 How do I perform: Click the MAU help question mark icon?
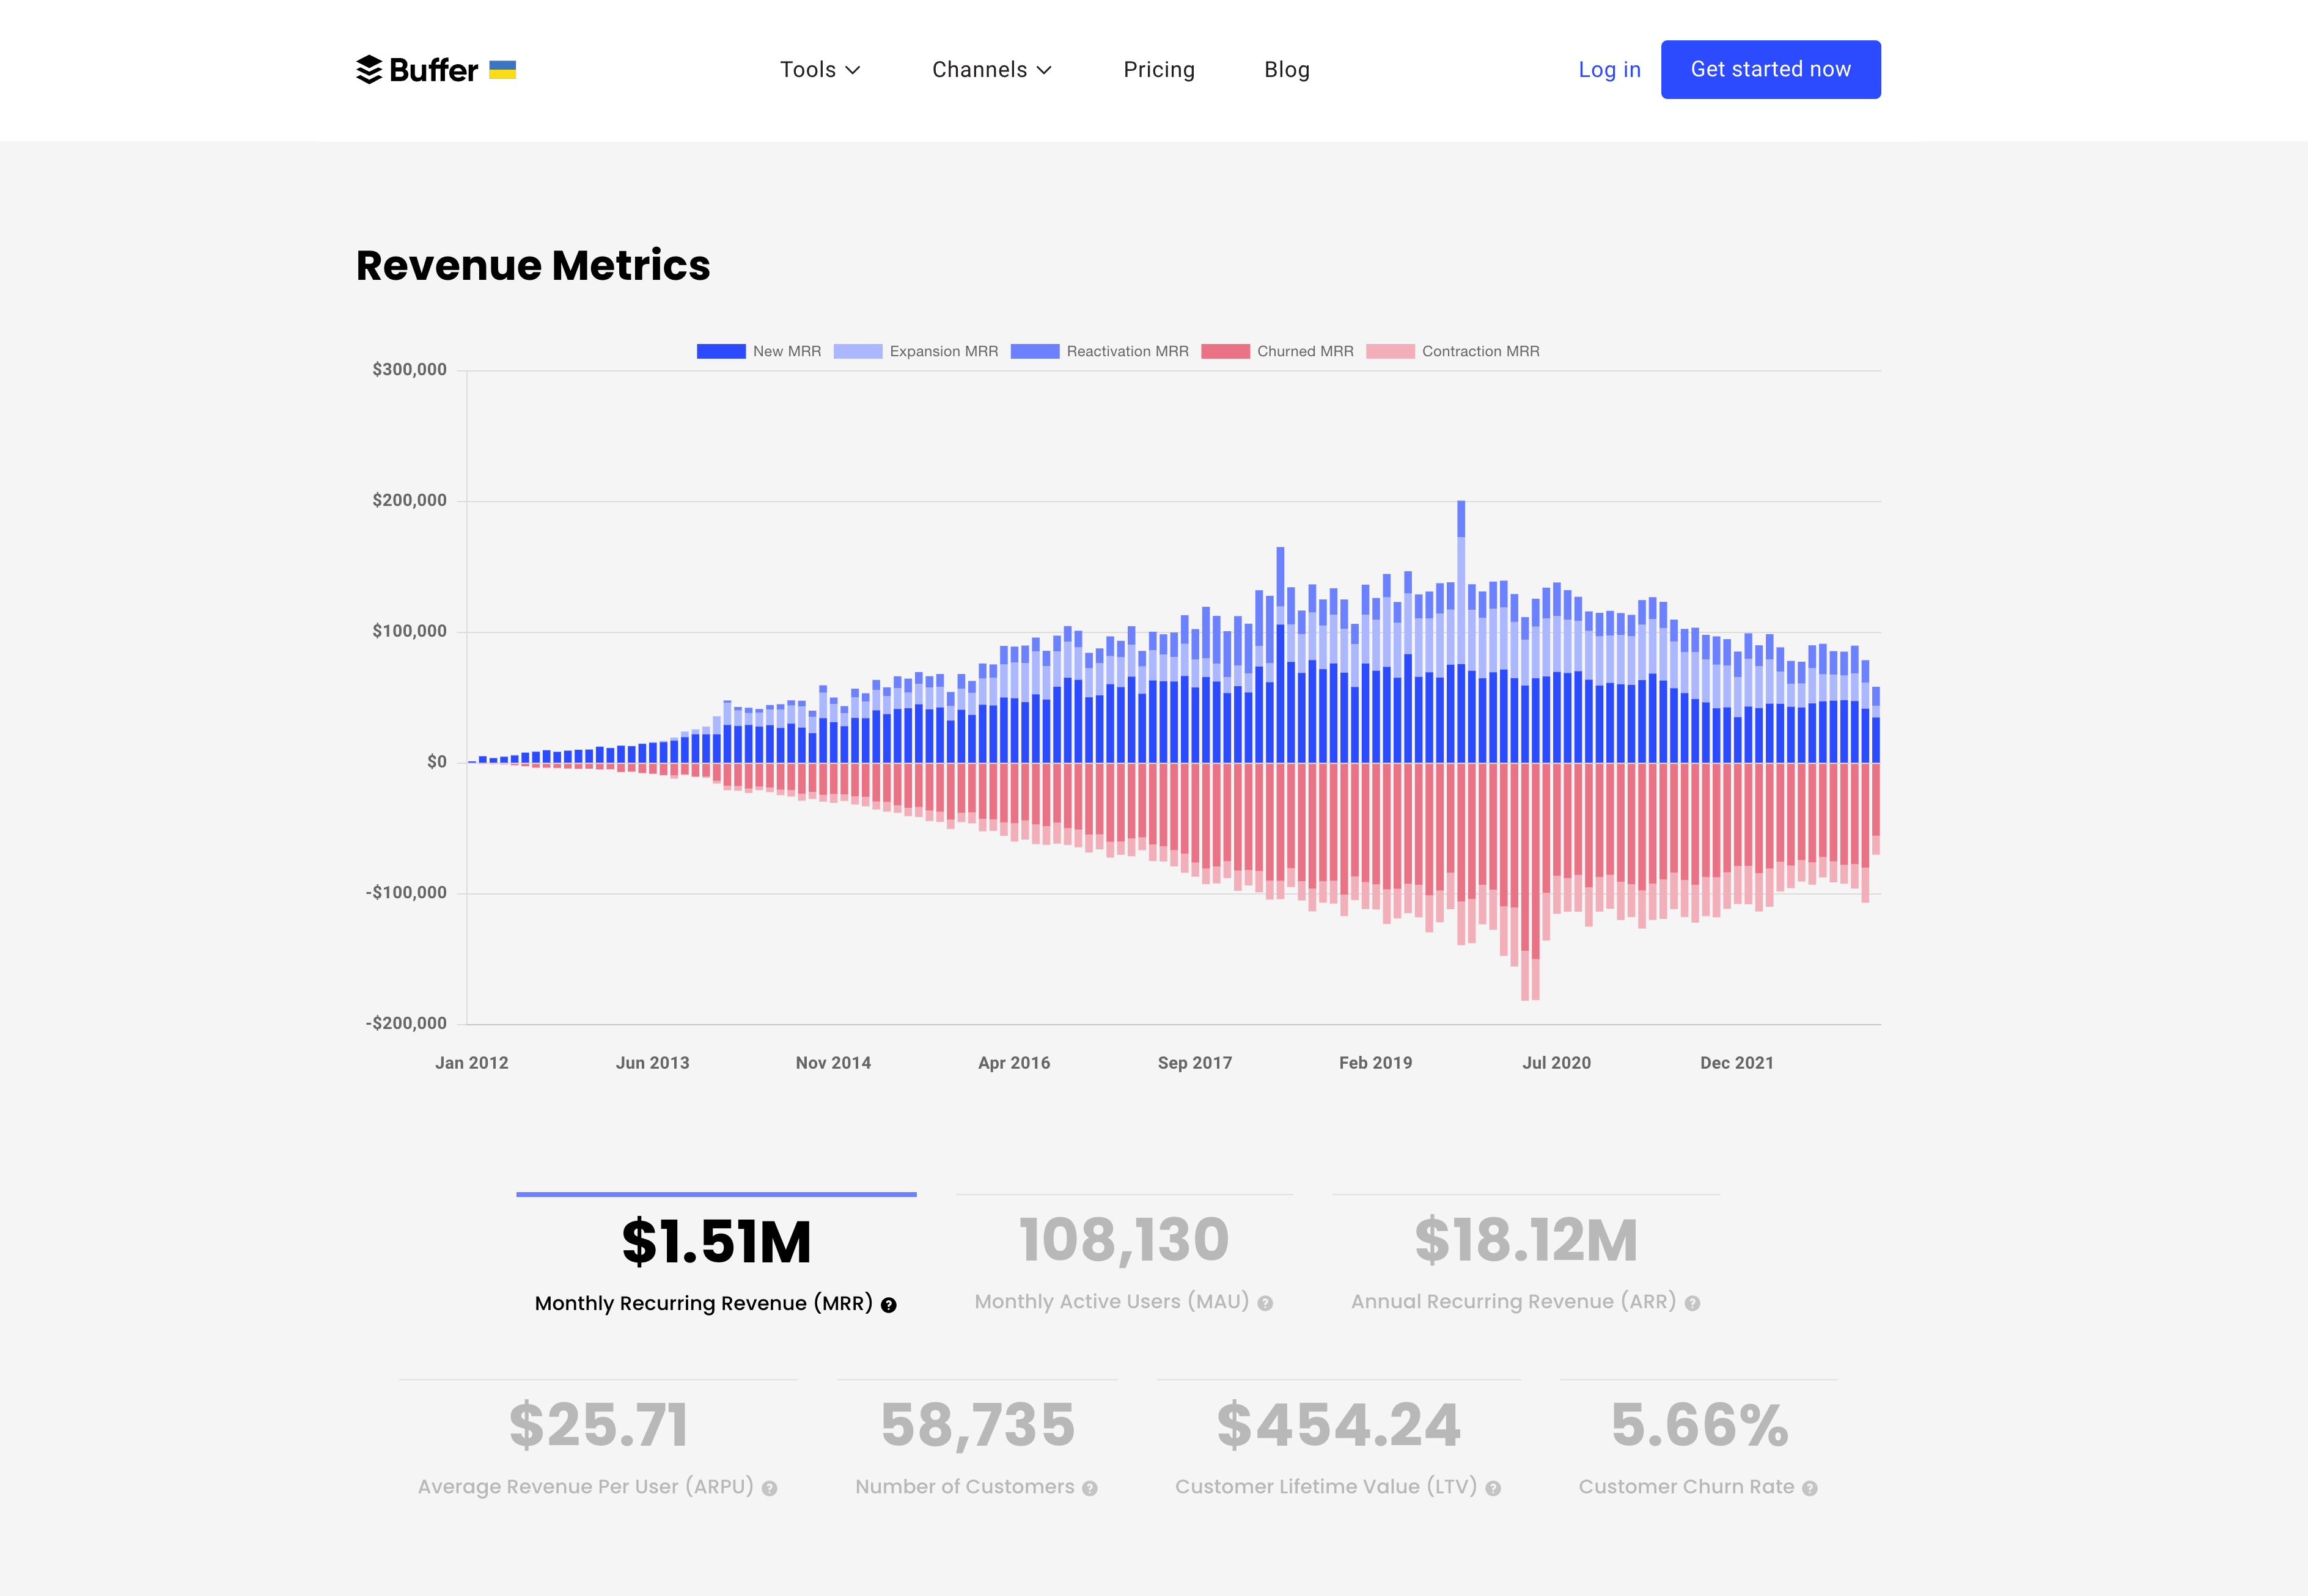[x=1265, y=1303]
